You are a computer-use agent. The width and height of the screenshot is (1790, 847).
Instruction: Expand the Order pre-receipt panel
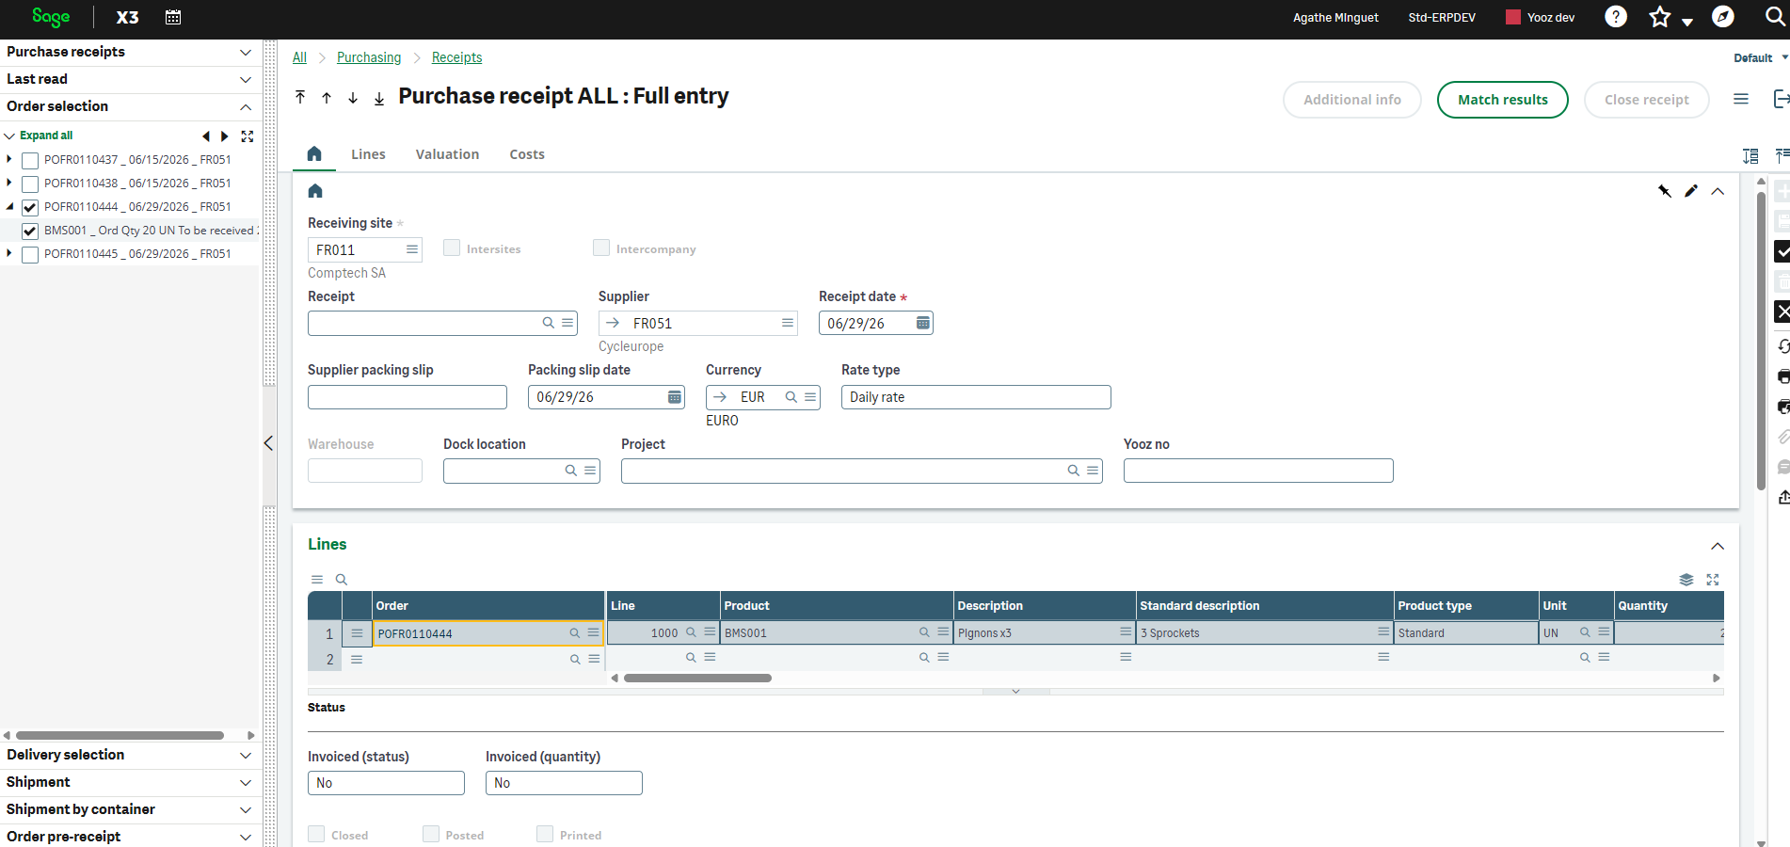point(246,837)
